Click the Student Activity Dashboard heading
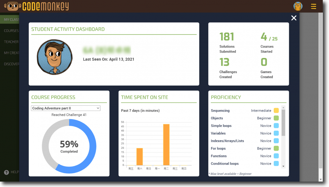This screenshot has width=329, height=187. pos(68,29)
